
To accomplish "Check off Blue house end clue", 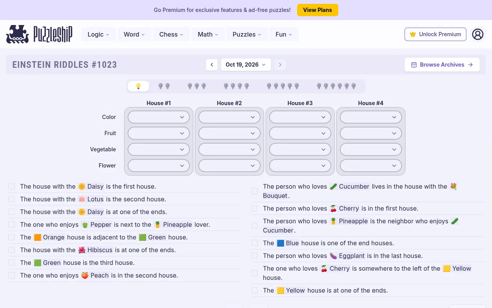I will point(254,243).
